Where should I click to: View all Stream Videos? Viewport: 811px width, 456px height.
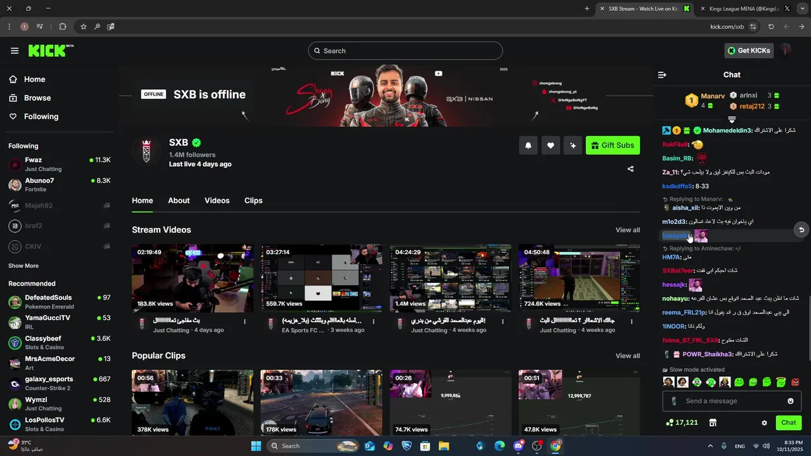point(628,230)
